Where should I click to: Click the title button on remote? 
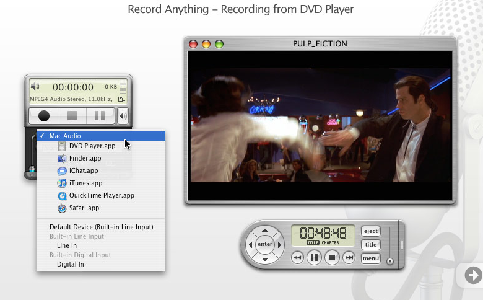click(370, 245)
